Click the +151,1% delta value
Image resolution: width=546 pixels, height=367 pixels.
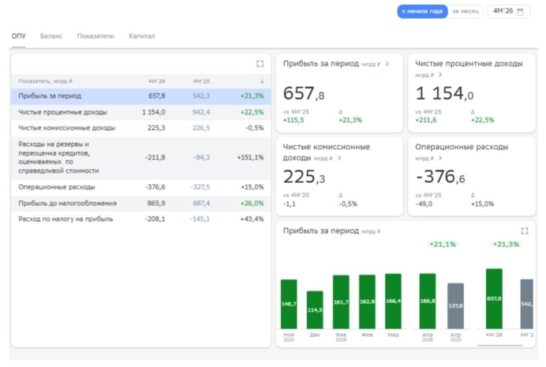(251, 158)
